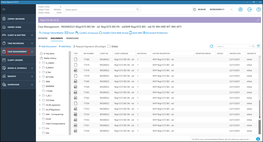Expand the 00 Folder node
The height and width of the screenshot is (142, 263).
tap(40, 77)
